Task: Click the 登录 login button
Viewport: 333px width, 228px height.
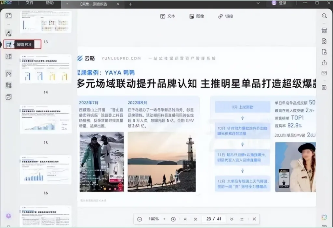Action: 279,3
